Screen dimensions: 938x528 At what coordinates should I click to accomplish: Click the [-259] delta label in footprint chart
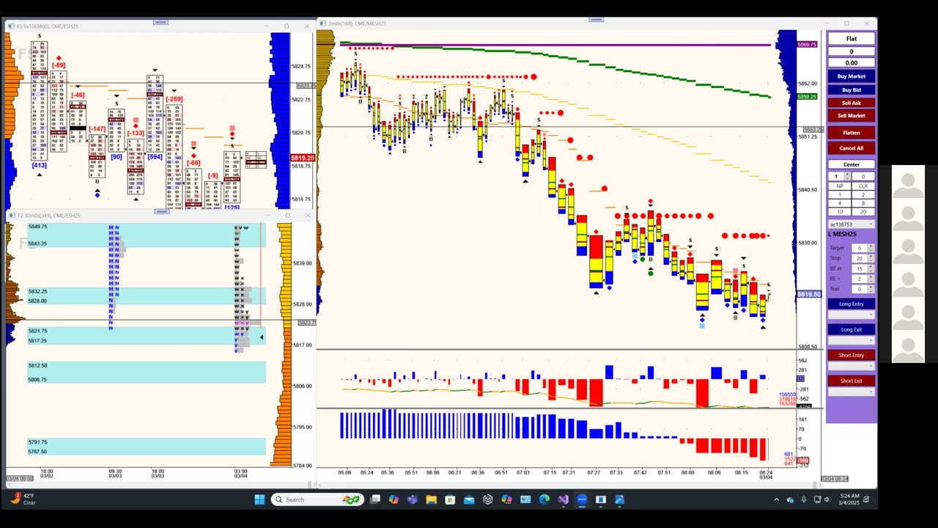(174, 99)
